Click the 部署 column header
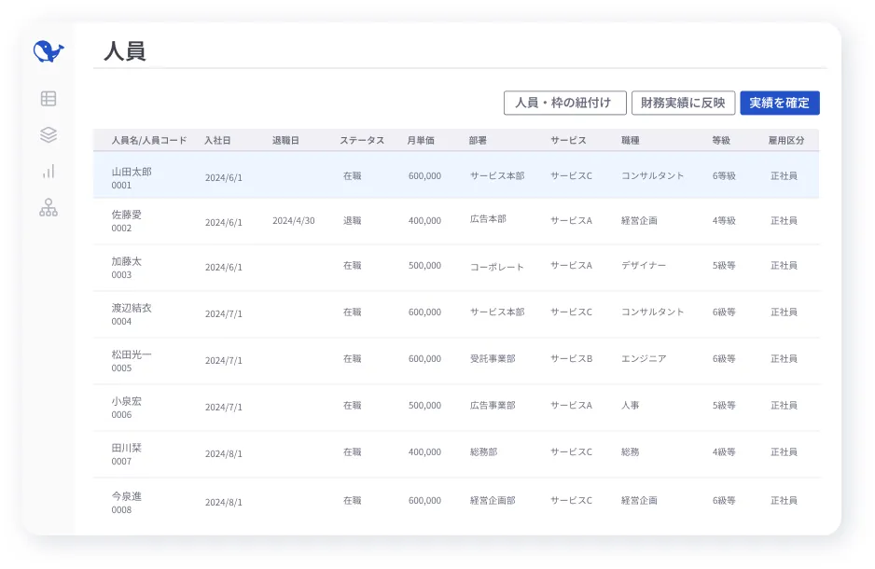This screenshot has height=569, width=875. [478, 141]
